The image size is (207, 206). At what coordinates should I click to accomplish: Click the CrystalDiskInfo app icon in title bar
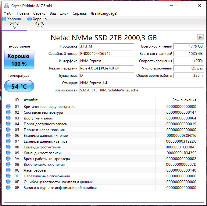(x=7, y=5)
